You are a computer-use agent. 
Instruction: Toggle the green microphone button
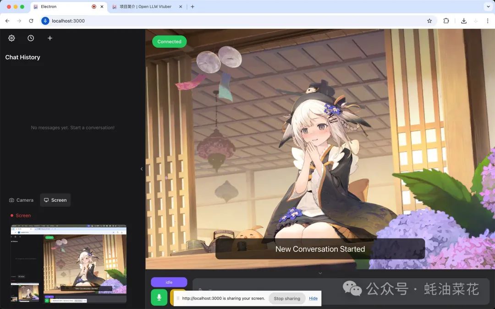click(159, 298)
